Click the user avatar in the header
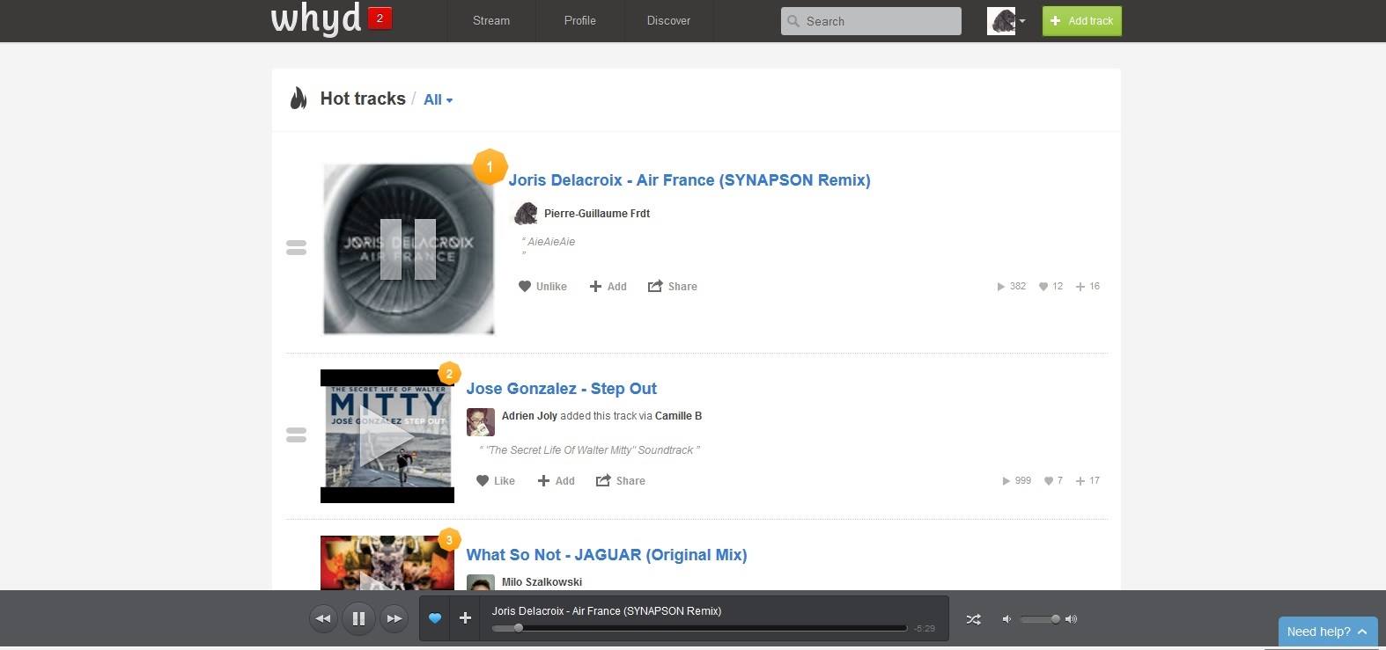Viewport: 1386px width, 650px height. click(1001, 21)
